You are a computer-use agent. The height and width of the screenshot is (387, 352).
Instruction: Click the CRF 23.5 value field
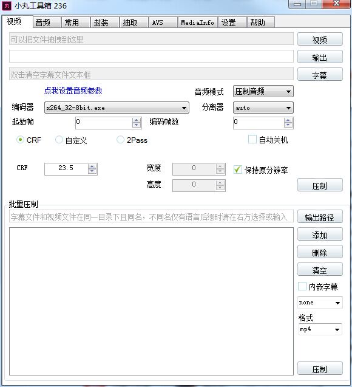click(x=66, y=169)
